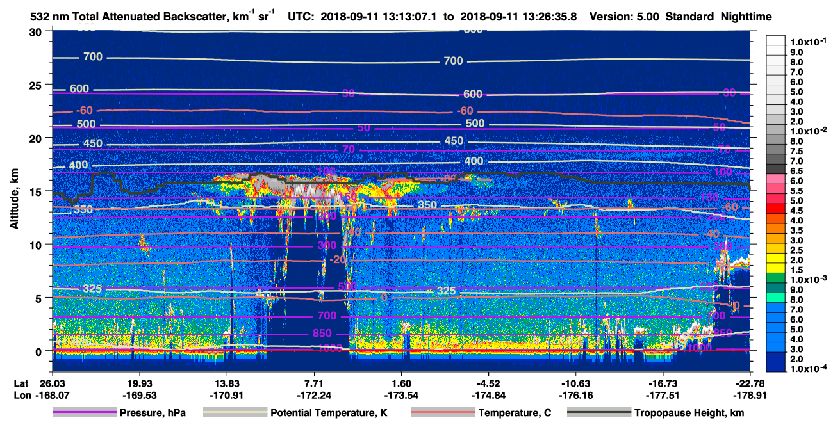Click colorbar label '5.5'
The width and height of the screenshot is (833, 427).
tap(797, 191)
